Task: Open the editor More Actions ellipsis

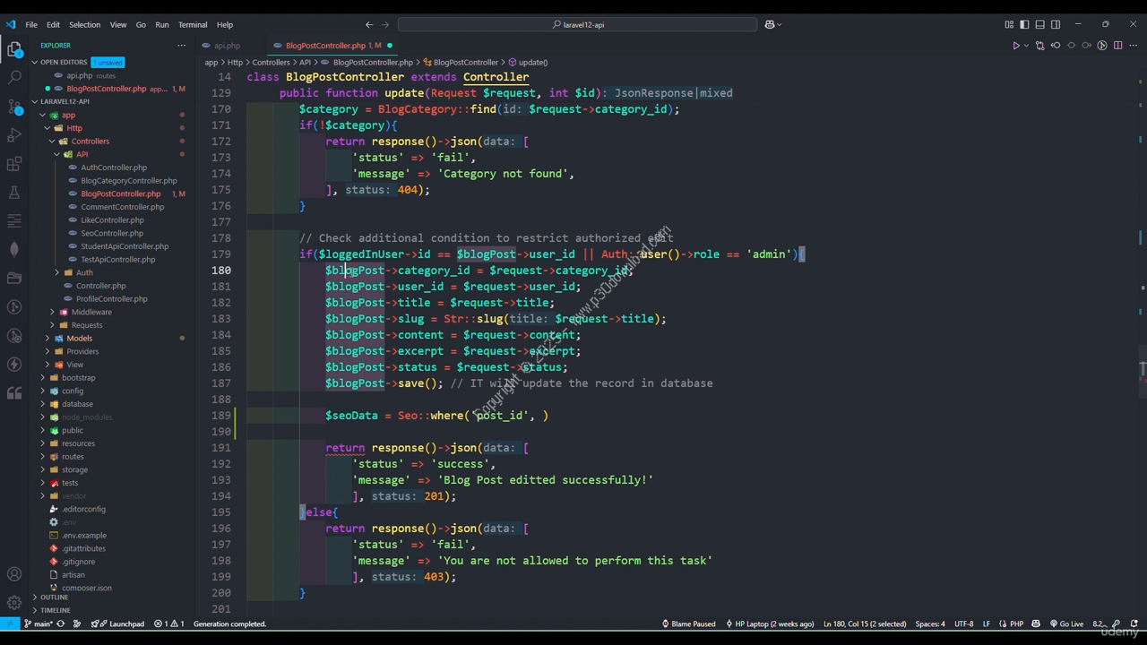Action: pyautogui.click(x=1133, y=46)
